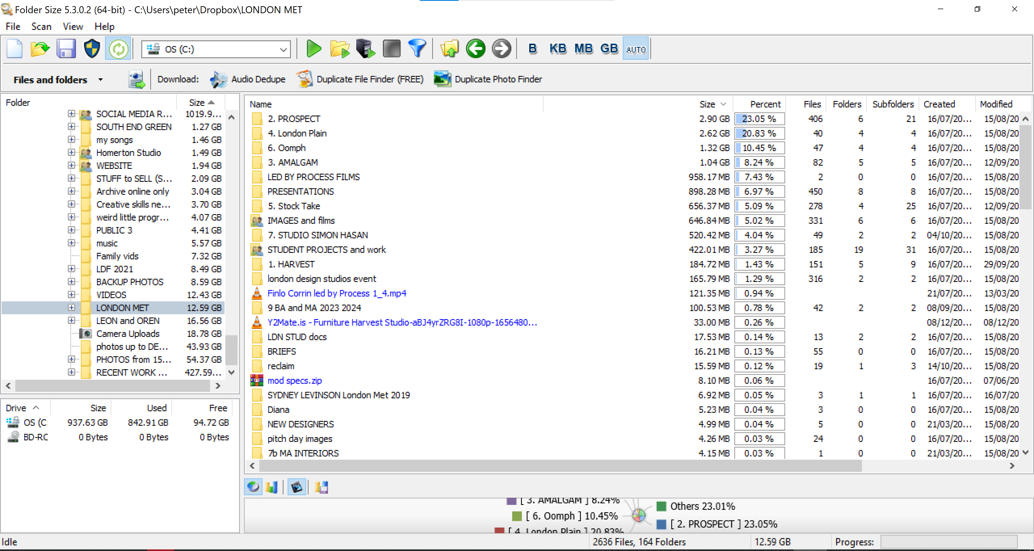Open the View menu
This screenshot has width=1034, height=551.
pos(73,26)
